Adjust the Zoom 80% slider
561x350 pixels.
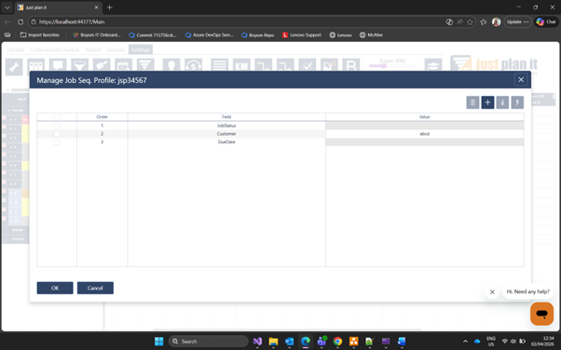click(x=392, y=66)
